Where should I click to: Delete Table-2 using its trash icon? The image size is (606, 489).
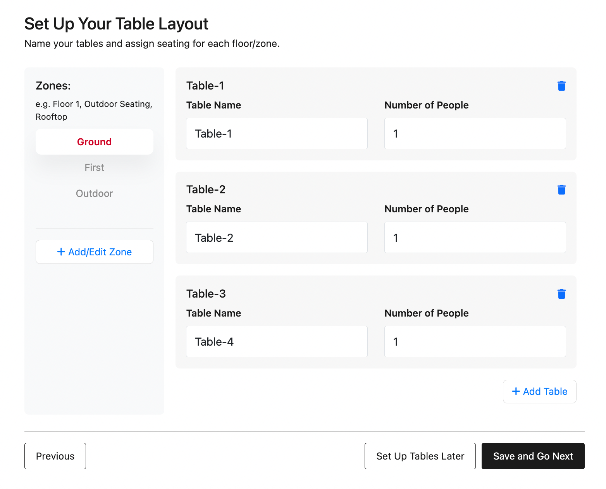tap(561, 189)
